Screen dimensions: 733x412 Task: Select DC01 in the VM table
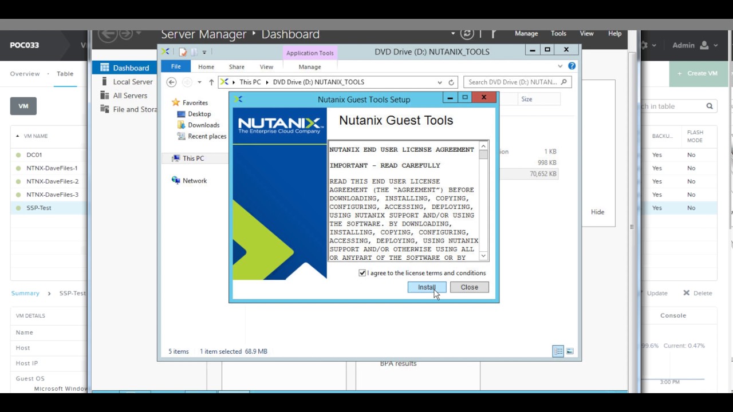(34, 155)
